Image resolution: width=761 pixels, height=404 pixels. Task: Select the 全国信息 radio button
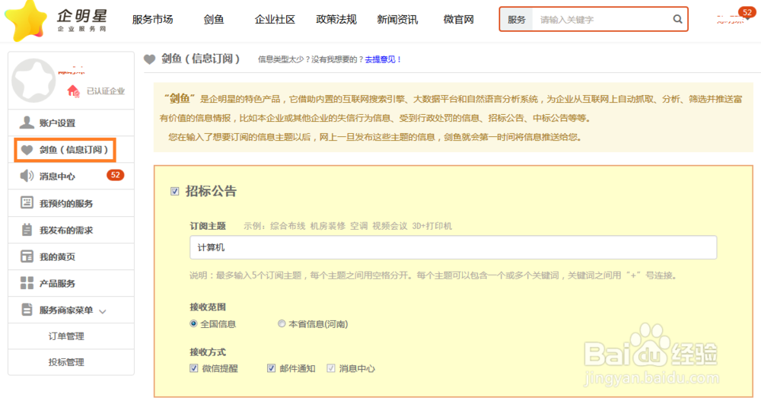[193, 323]
